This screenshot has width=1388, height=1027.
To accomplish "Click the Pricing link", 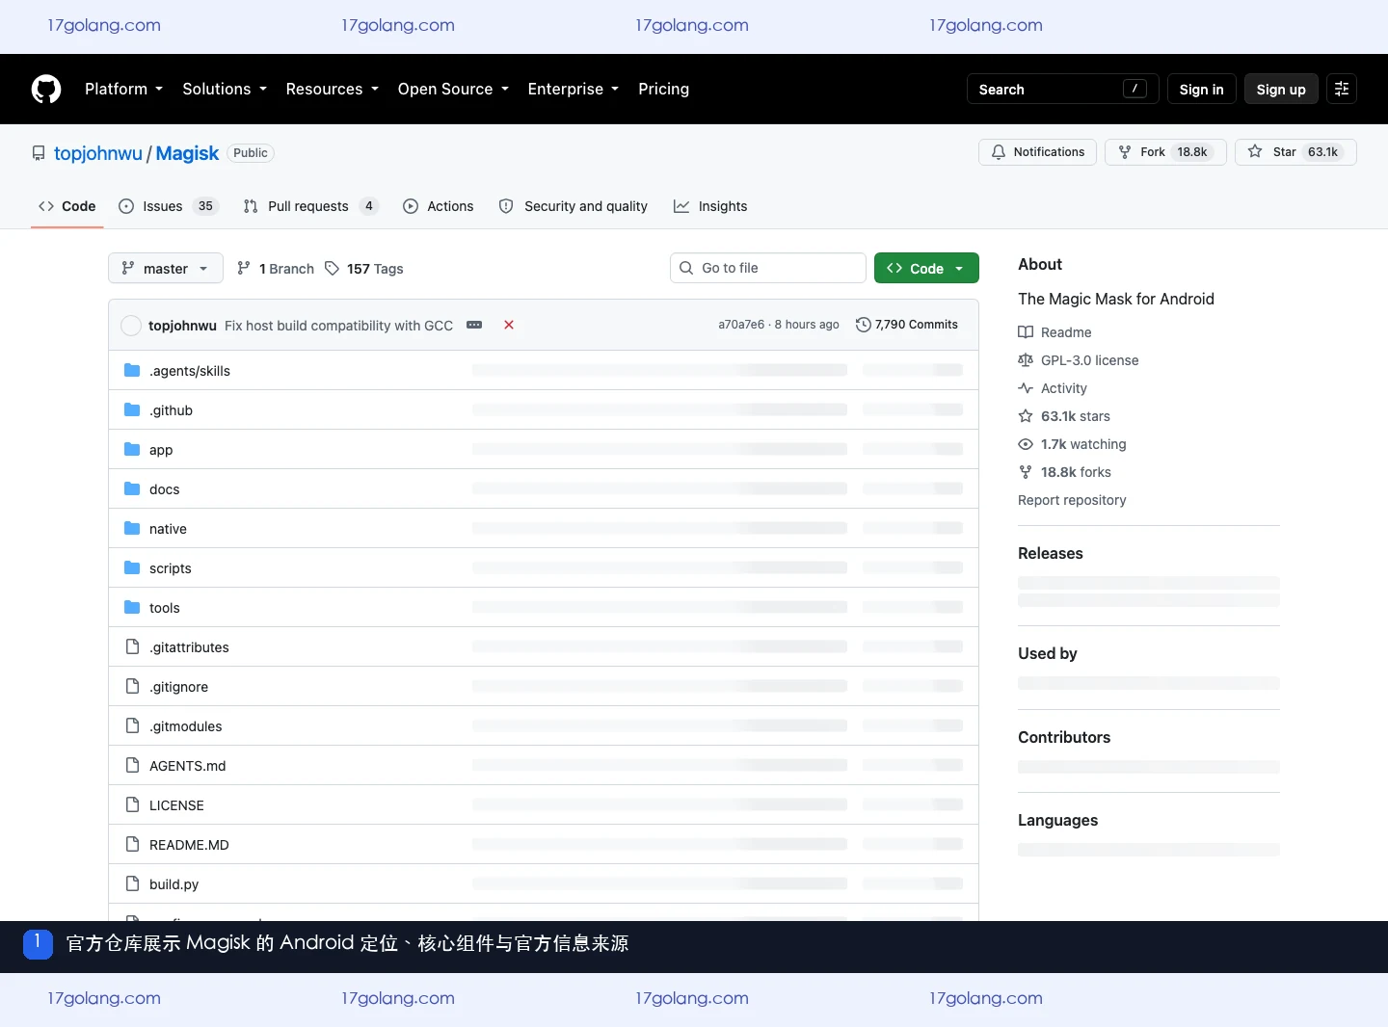I will (663, 89).
